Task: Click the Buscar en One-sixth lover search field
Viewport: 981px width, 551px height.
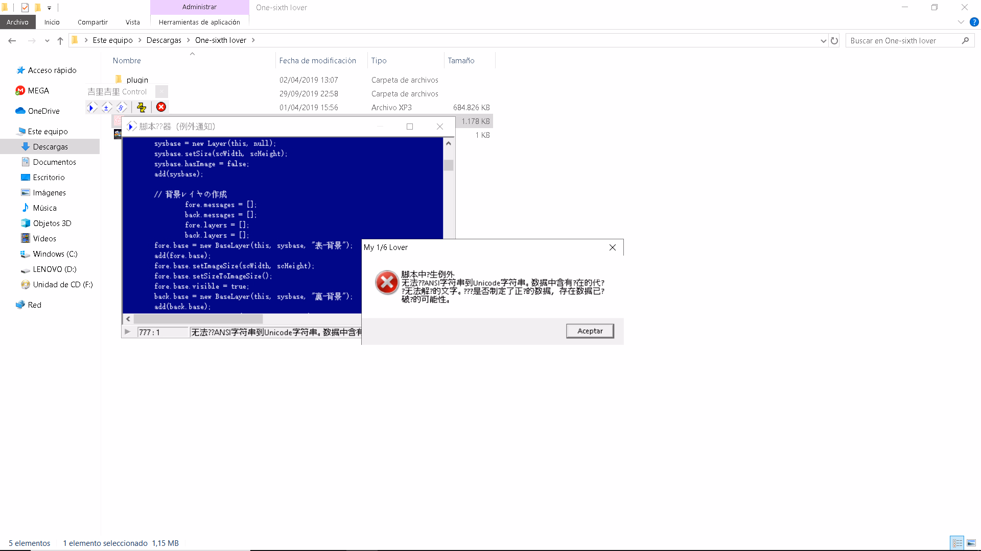Action: click(904, 40)
